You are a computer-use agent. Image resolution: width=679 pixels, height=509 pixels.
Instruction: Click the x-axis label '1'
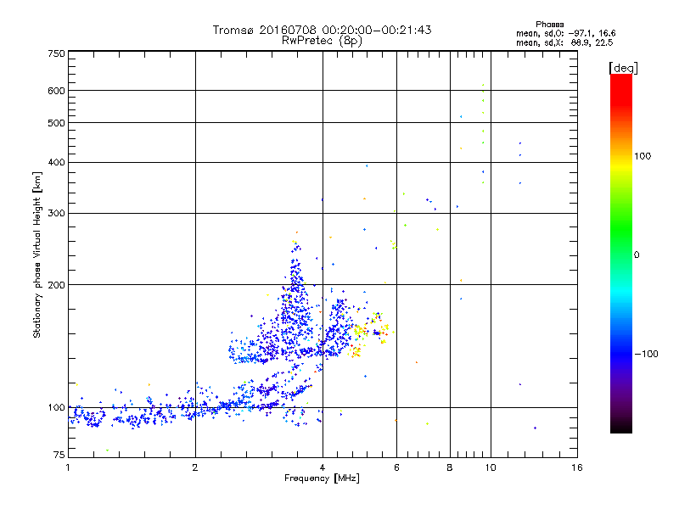[x=68, y=467]
